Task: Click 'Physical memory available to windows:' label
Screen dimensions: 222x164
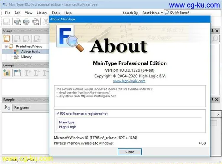Action: point(84,143)
